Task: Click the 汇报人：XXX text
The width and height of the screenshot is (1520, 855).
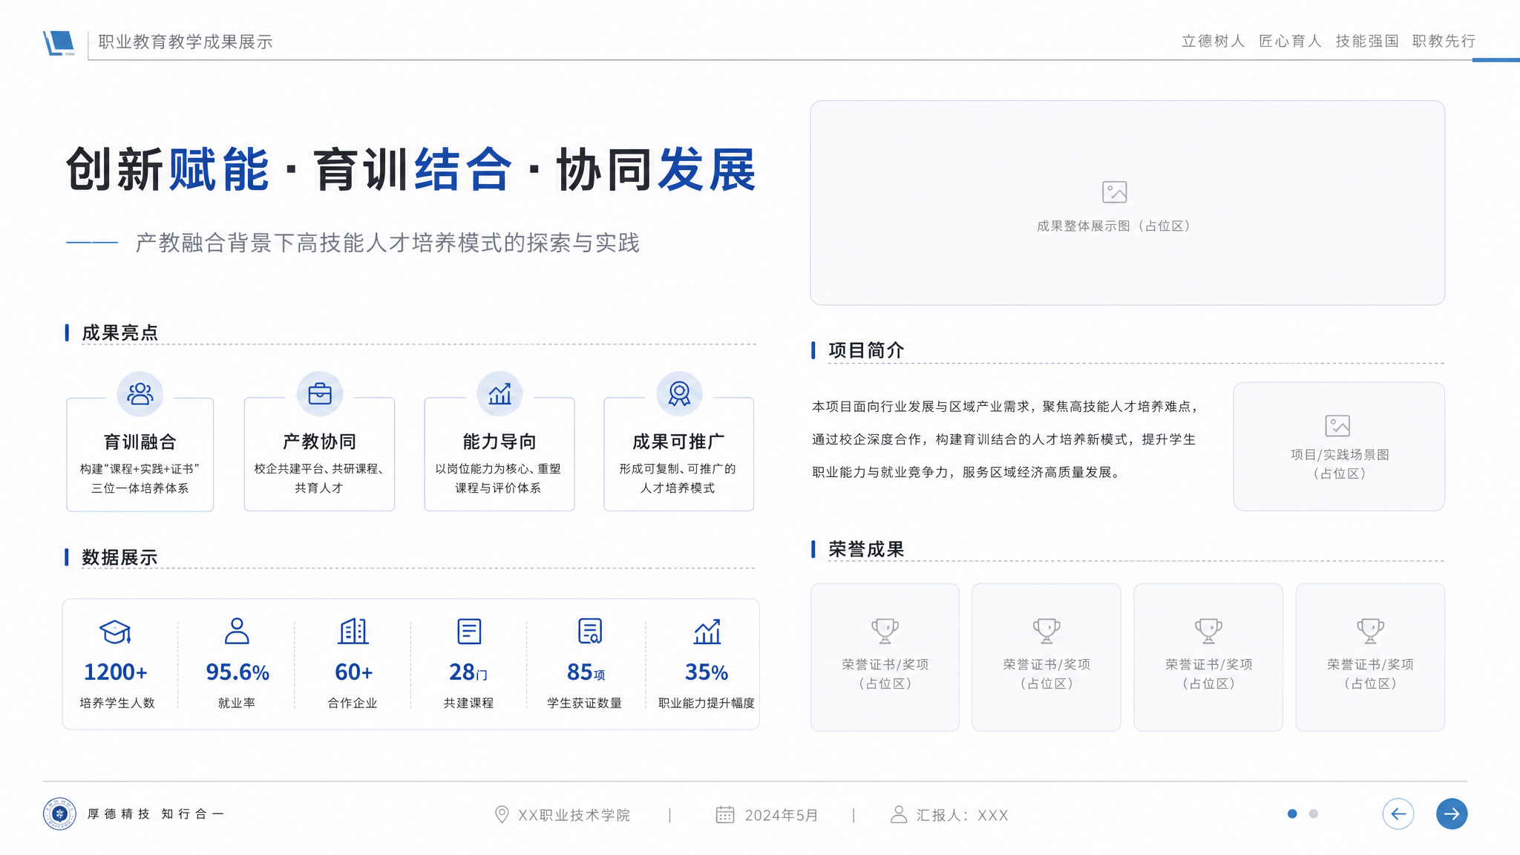Action: [963, 815]
